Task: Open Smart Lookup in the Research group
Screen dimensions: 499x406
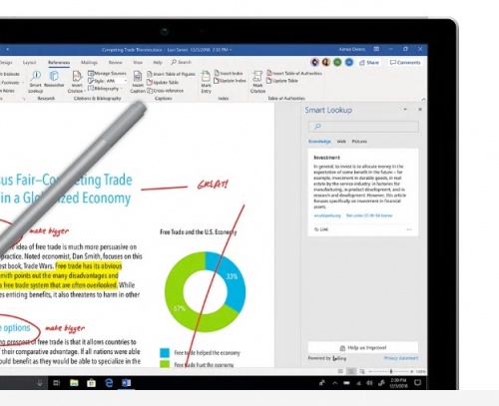Action: pyautogui.click(x=36, y=82)
